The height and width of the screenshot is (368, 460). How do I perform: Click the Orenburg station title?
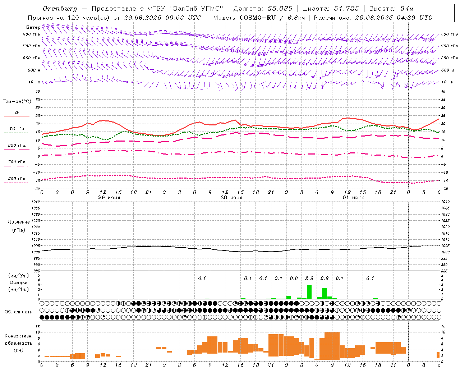coord(60,9)
